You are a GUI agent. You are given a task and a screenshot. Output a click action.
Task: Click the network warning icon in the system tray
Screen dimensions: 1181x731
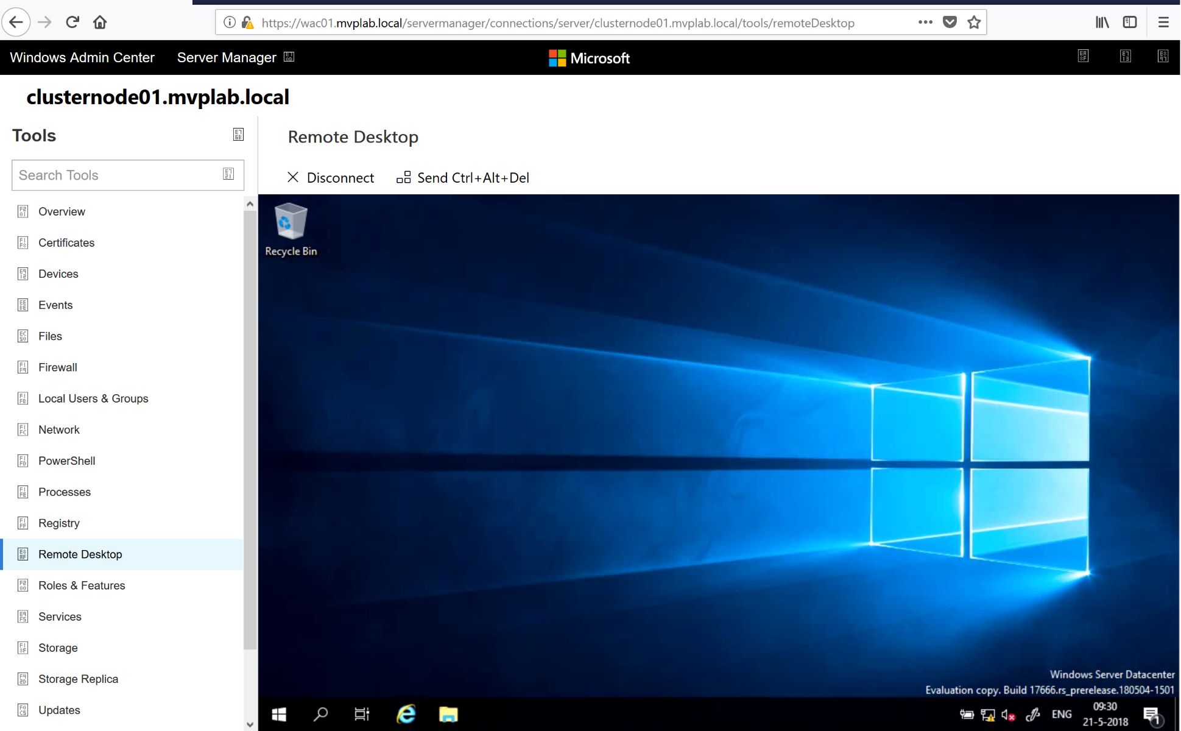click(987, 714)
